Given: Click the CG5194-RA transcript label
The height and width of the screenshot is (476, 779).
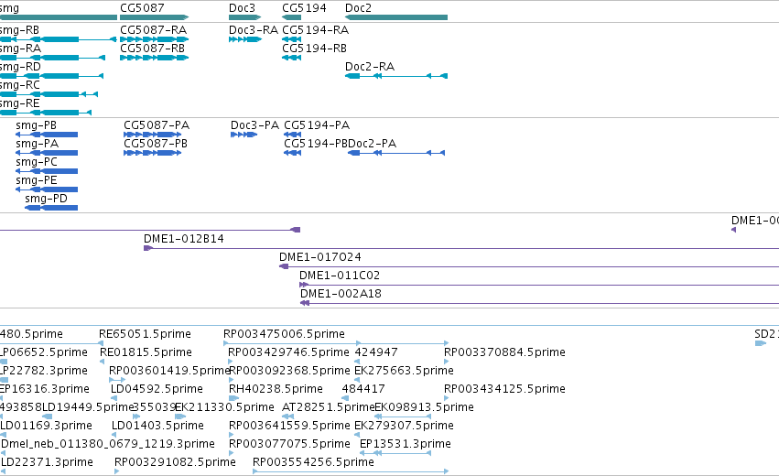Looking at the screenshot, I should pyautogui.click(x=316, y=30).
